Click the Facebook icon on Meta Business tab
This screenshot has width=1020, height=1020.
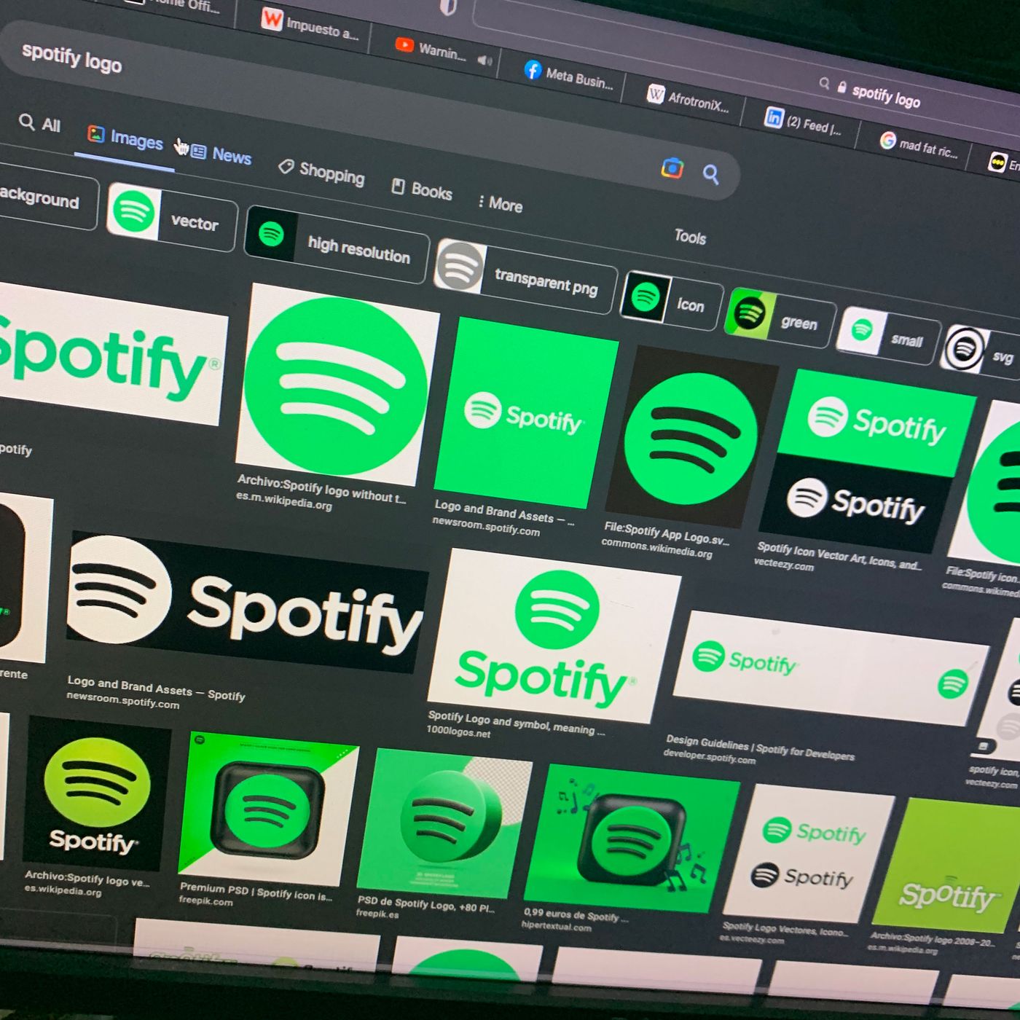point(533,70)
